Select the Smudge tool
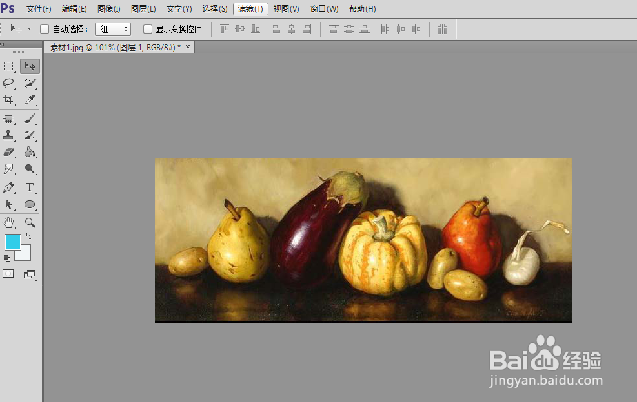The width and height of the screenshot is (637, 402). (x=9, y=169)
